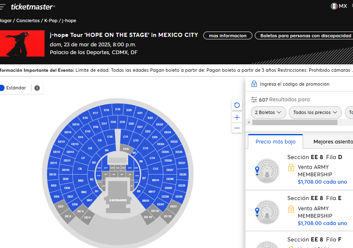Select the Sección EE 8 Fila D listing

tap(299, 169)
